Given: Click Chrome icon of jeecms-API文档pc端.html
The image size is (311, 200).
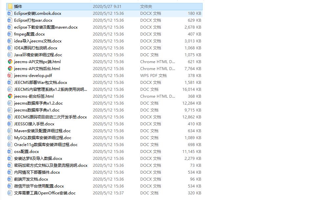Looking at the screenshot, I should click(x=10, y=62).
